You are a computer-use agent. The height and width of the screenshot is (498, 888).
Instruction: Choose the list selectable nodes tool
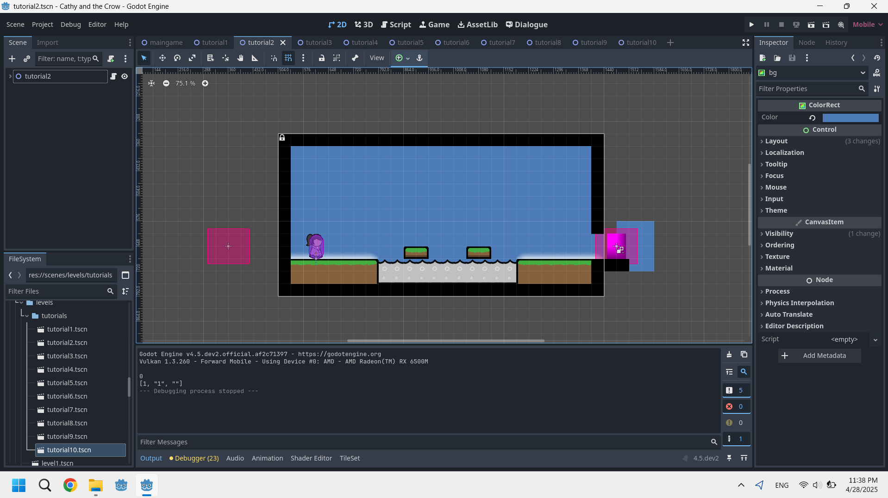tap(210, 58)
